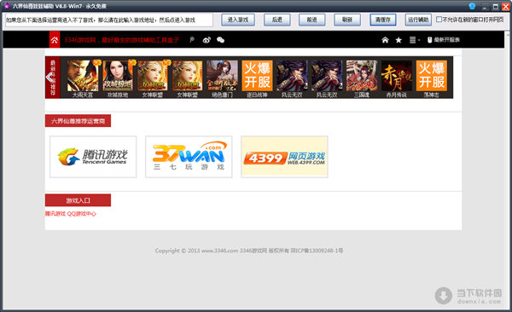
Task: Click the blue gem icon in title bar
Action: (472, 6)
